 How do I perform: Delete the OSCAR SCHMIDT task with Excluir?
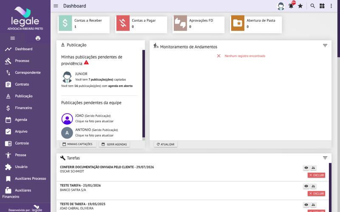316,175
